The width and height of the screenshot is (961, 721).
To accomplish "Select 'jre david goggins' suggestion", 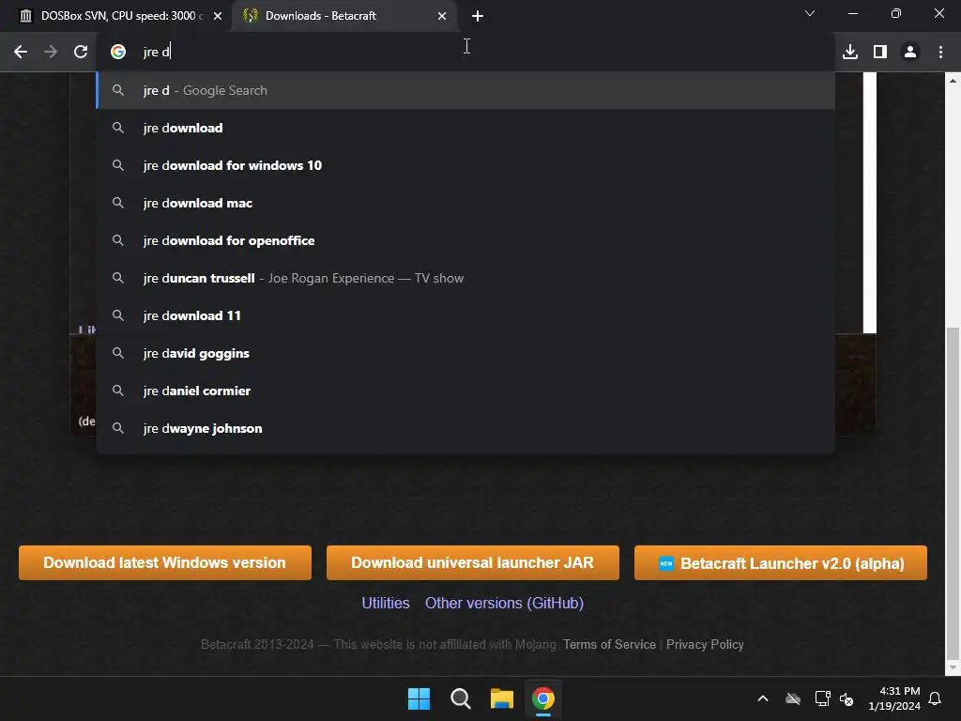I will click(465, 353).
